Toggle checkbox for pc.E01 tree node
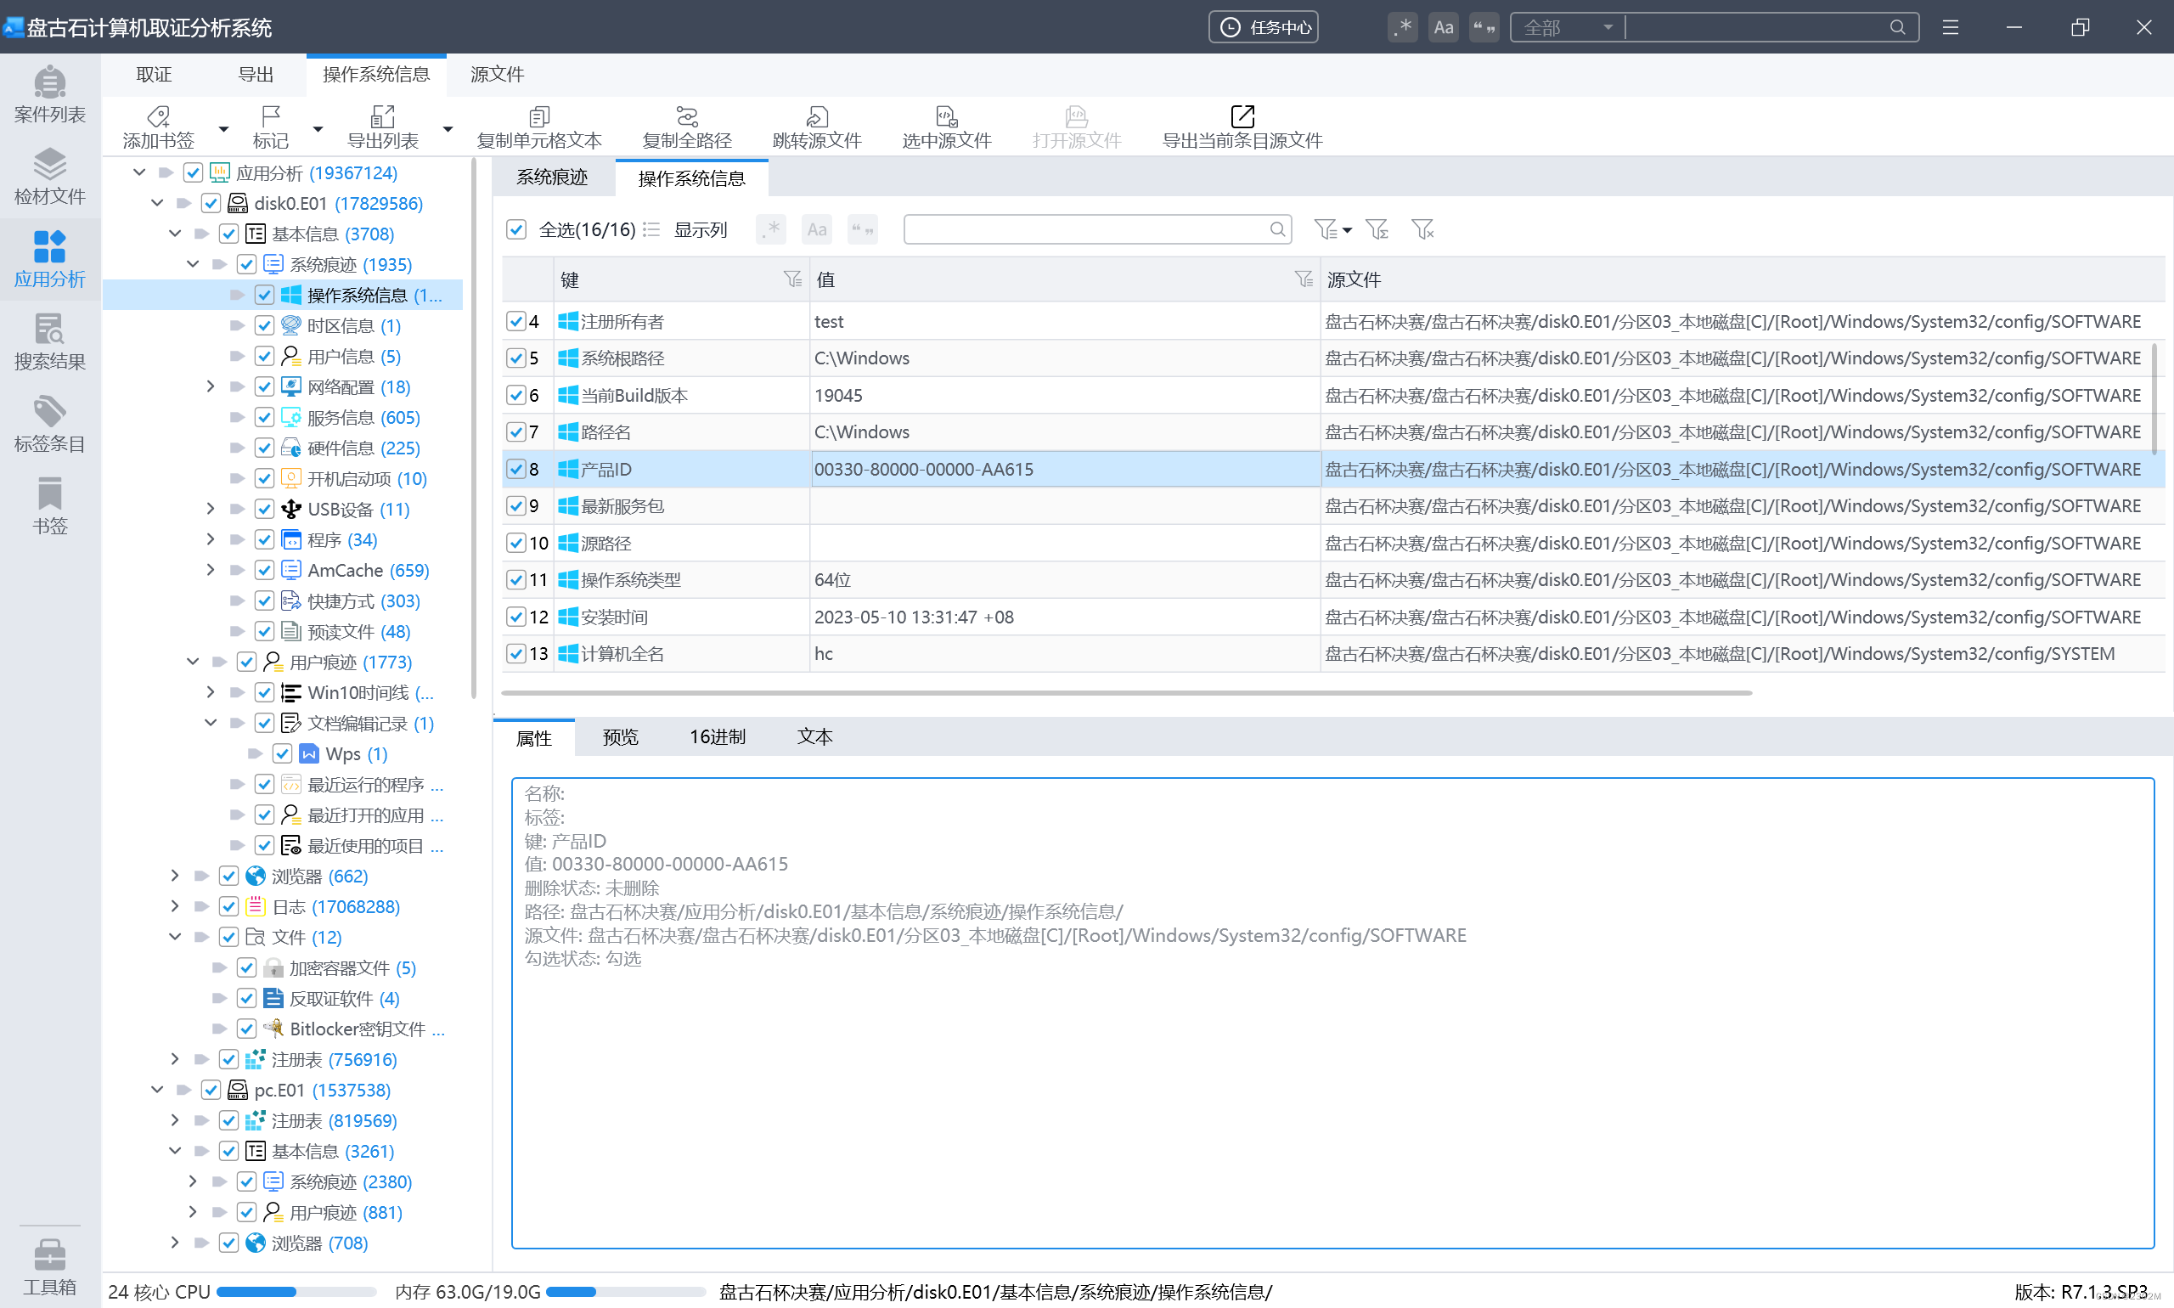2174x1308 pixels. pyautogui.click(x=211, y=1091)
